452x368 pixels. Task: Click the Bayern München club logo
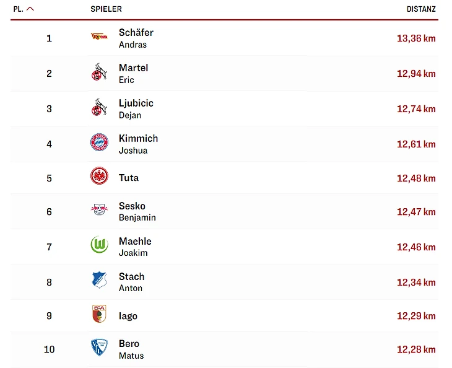click(x=99, y=144)
